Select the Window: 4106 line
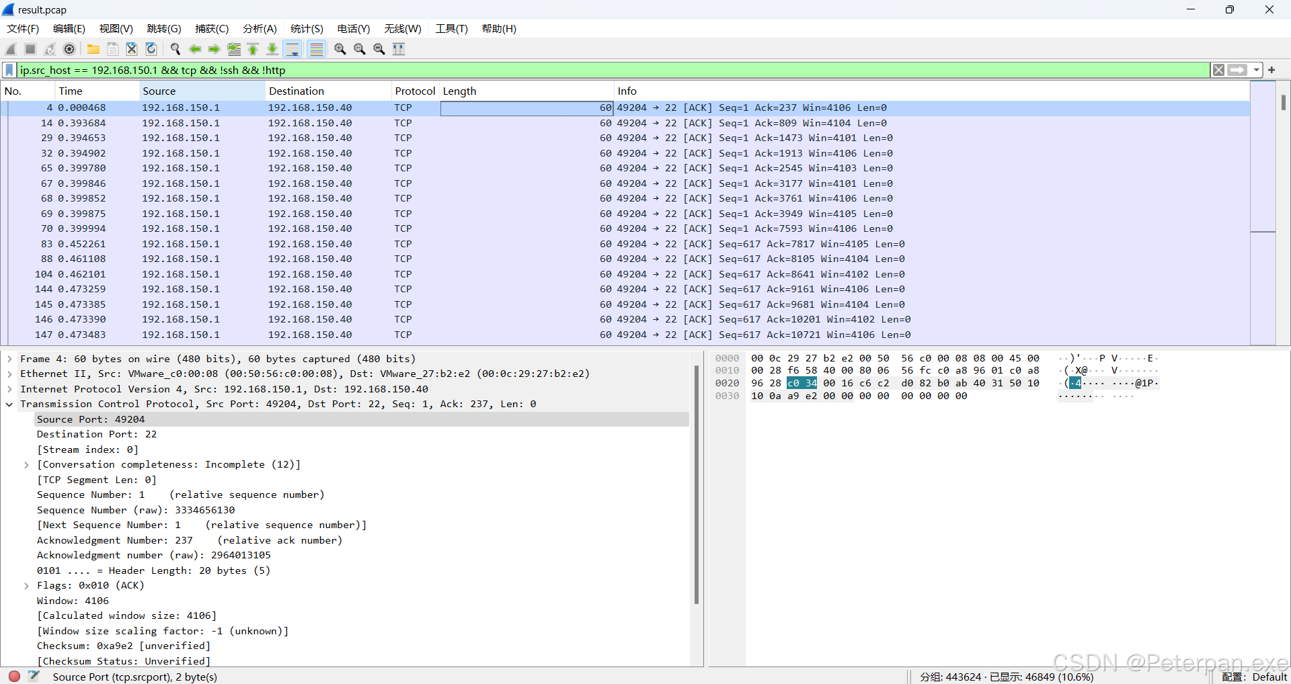Screen dimensions: 1291x684 coord(73,601)
